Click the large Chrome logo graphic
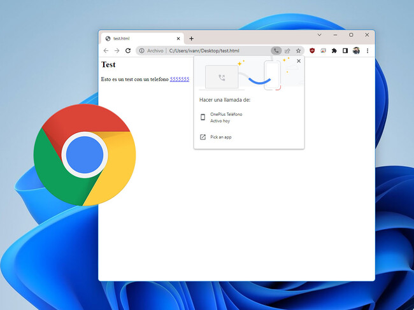 (85, 155)
